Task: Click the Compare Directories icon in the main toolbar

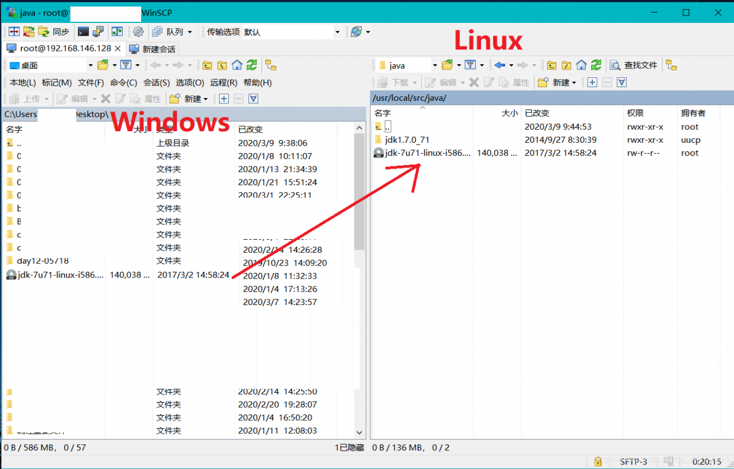Action: (x=14, y=32)
